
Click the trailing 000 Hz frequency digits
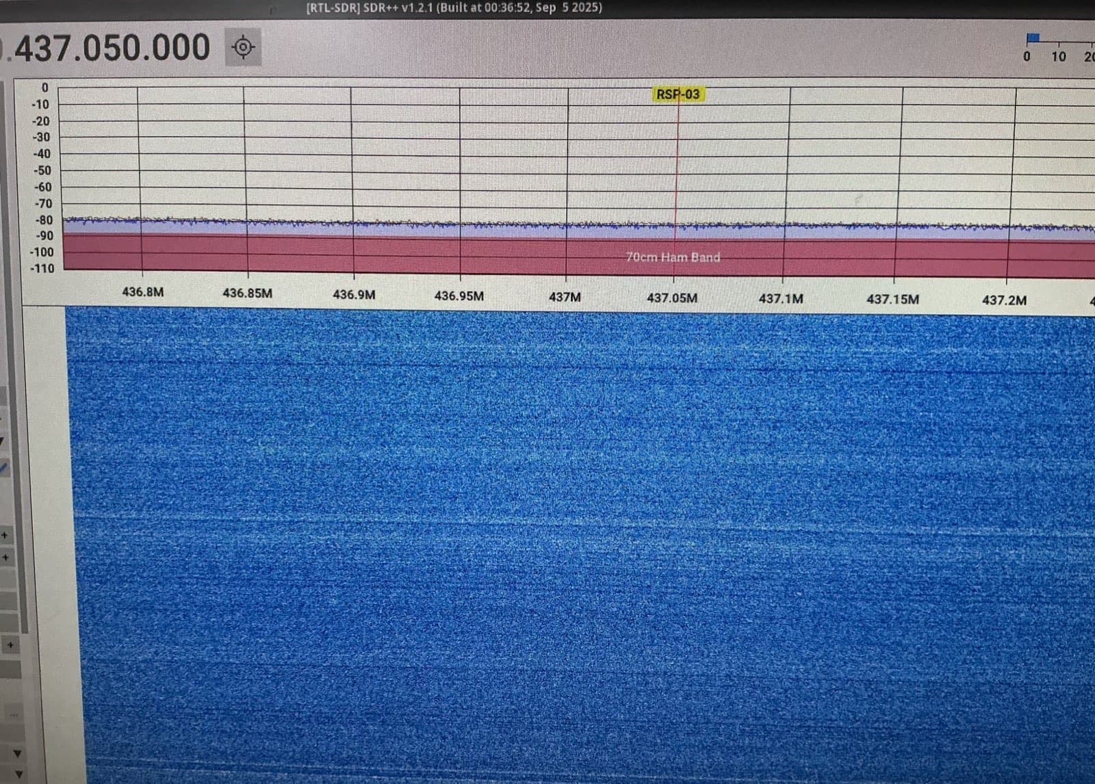coord(181,48)
